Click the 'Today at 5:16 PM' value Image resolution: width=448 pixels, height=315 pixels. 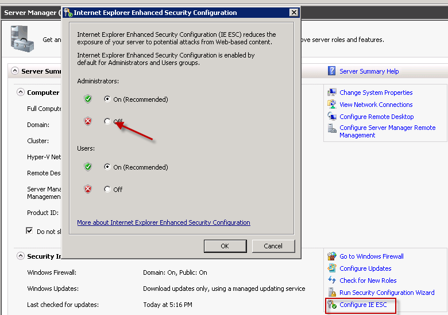168,305
